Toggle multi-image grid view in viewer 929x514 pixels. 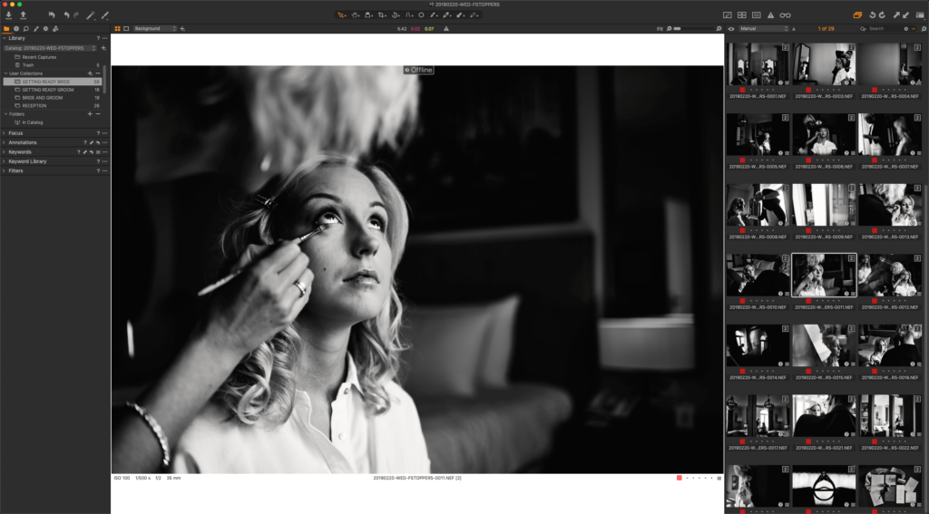[117, 28]
